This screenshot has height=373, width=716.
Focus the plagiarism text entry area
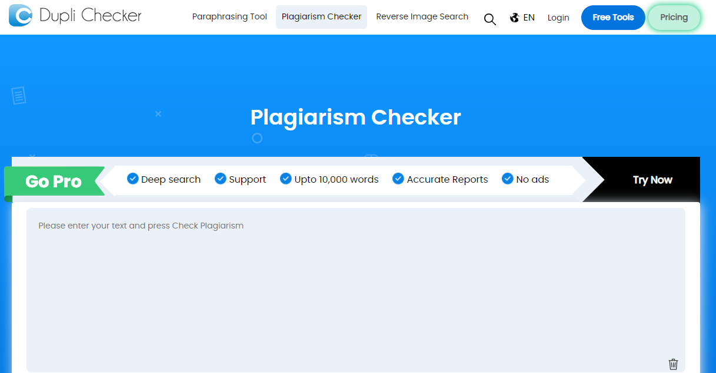pos(356,290)
